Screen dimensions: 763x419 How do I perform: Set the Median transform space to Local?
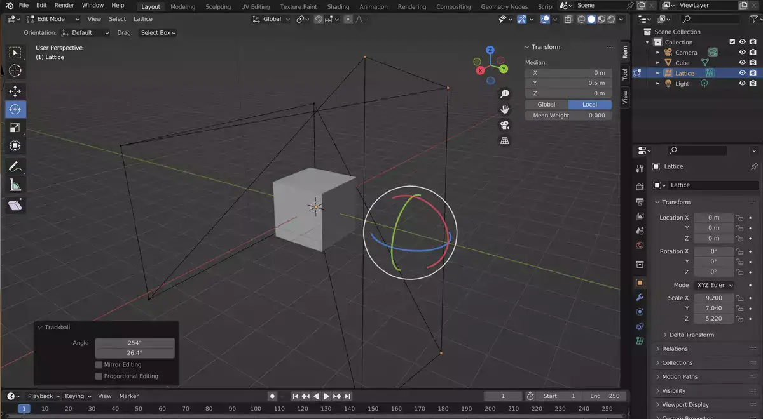tap(590, 104)
